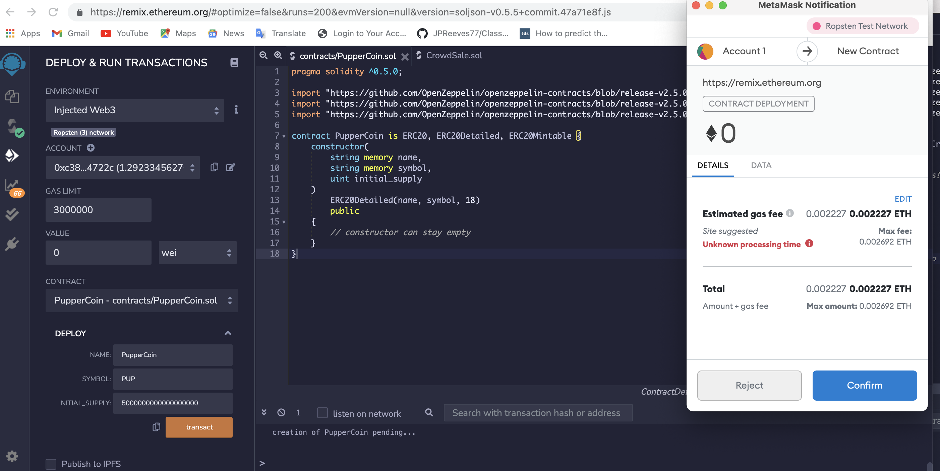940x471 pixels.
Task: Click the GAS LIMIT input field
Action: (99, 210)
